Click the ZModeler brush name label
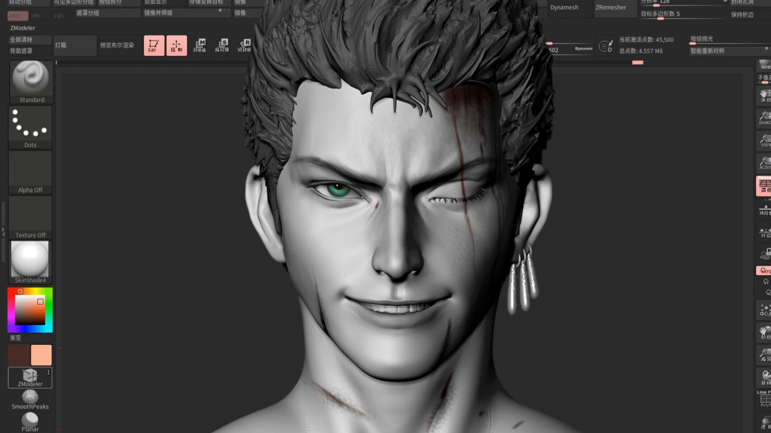771x433 pixels. point(23,28)
